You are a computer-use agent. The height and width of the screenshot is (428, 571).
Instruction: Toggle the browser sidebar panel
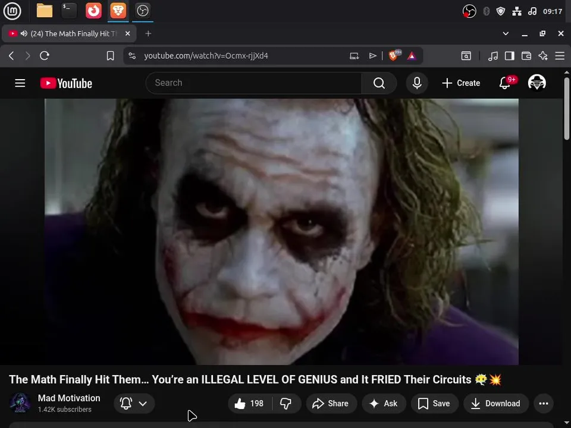[510, 56]
